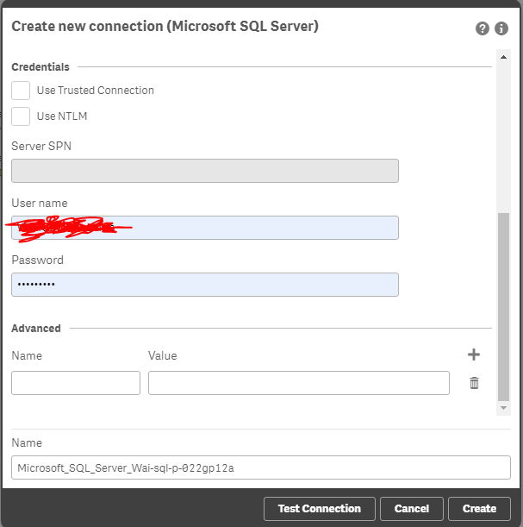Screen dimensions: 523x527
Task: Click the Advanced property Name field
Action: click(x=76, y=383)
